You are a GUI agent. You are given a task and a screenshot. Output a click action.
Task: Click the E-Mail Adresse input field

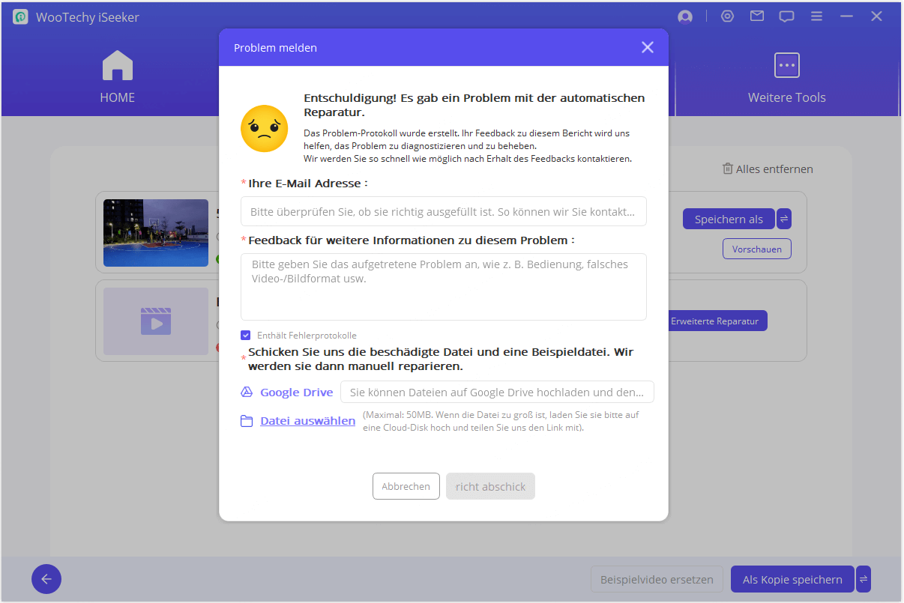click(443, 212)
